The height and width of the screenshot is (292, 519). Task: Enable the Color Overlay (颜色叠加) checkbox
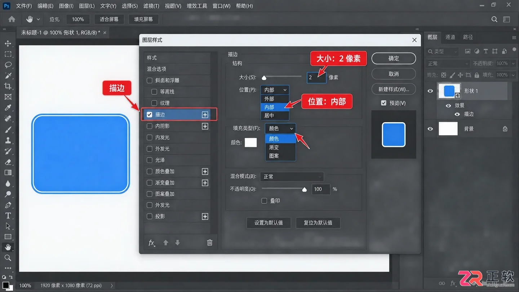click(x=150, y=172)
